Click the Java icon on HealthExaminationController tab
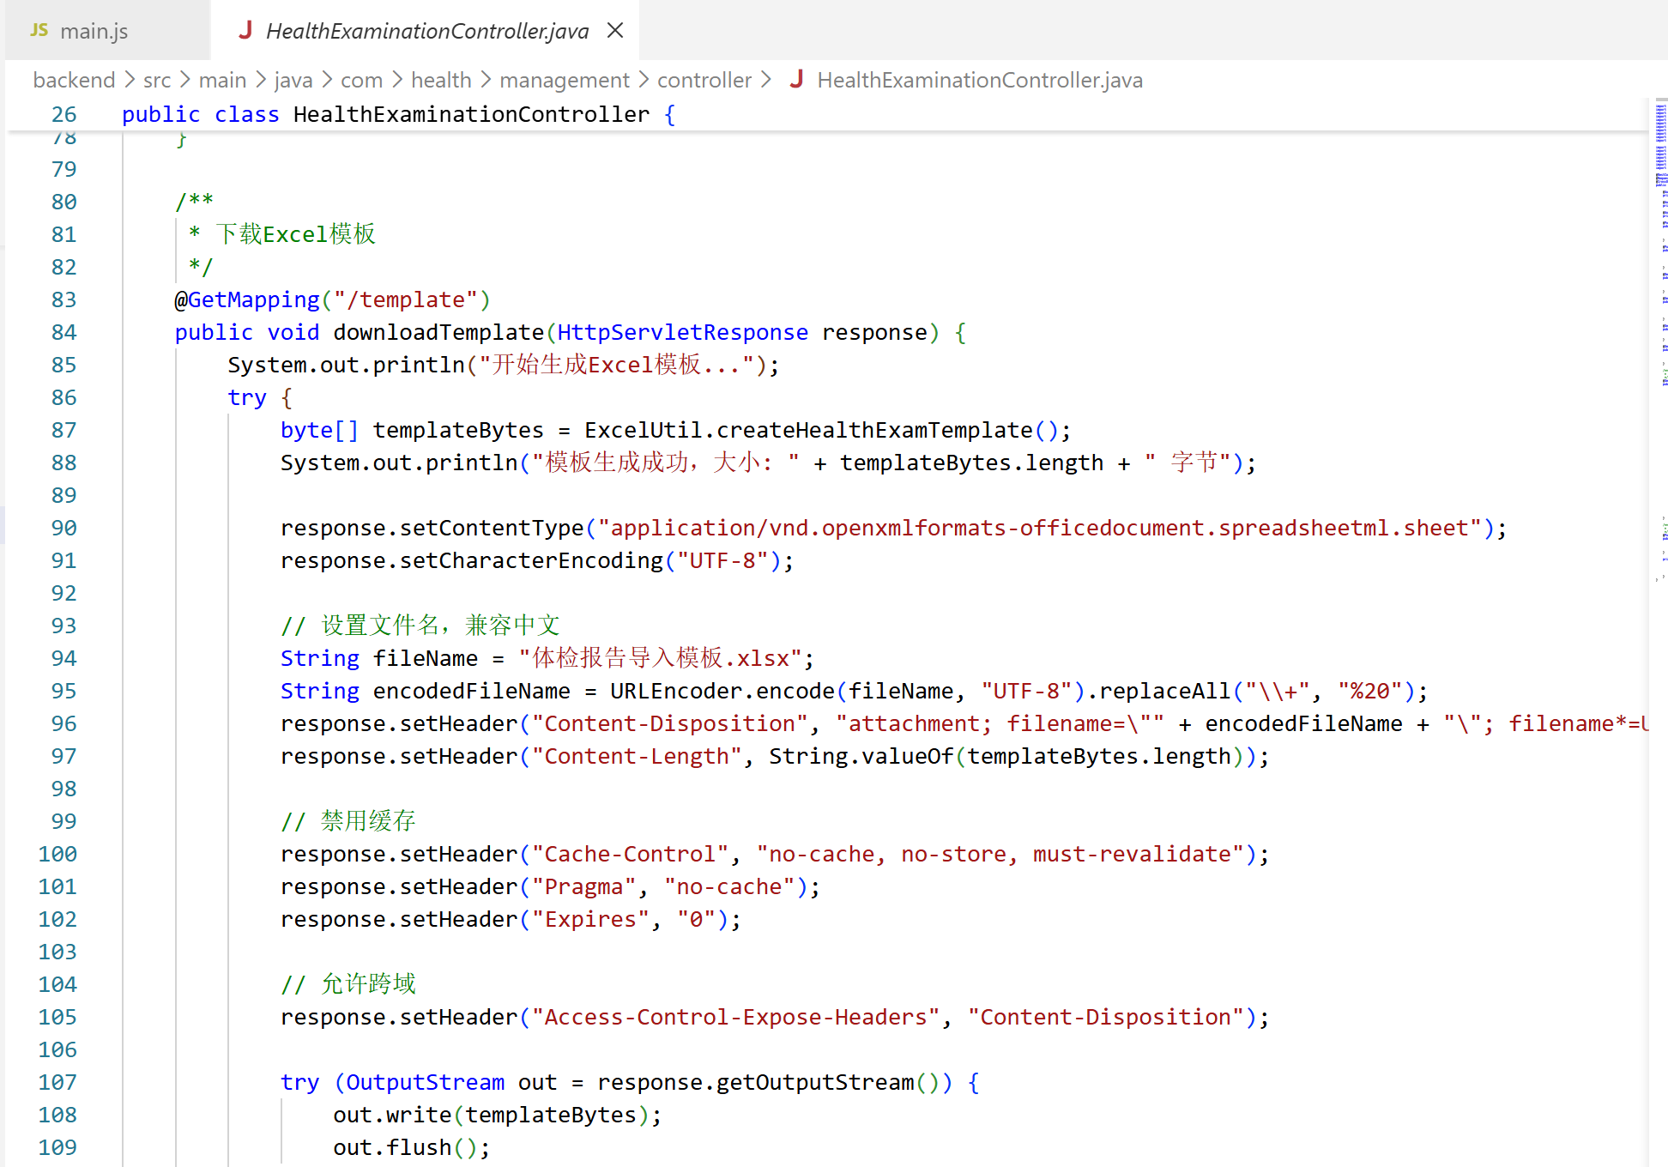 [245, 30]
